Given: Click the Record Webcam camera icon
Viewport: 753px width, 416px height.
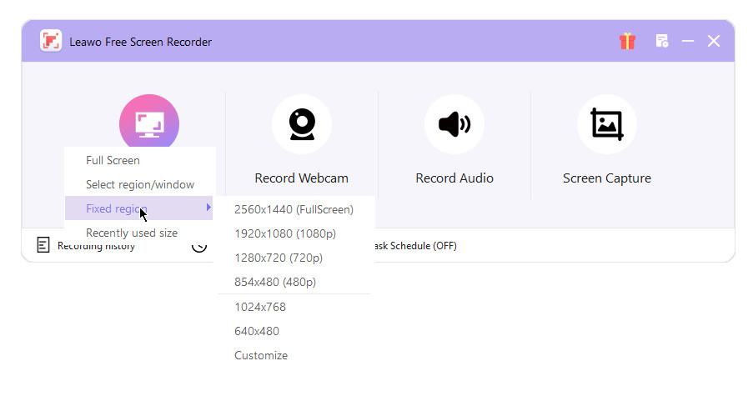Looking at the screenshot, I should [x=301, y=124].
